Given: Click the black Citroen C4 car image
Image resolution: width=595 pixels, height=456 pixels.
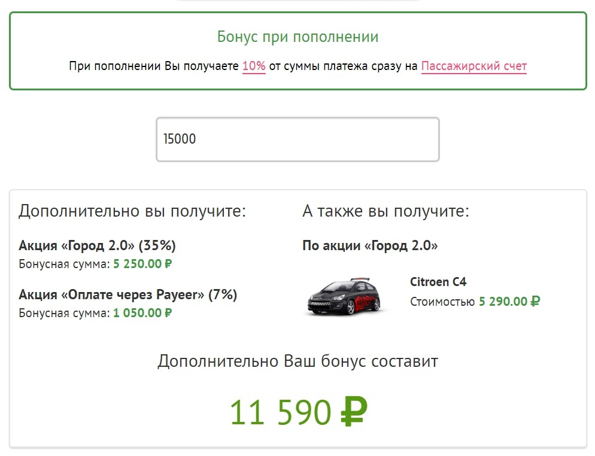Looking at the screenshot, I should [344, 296].
